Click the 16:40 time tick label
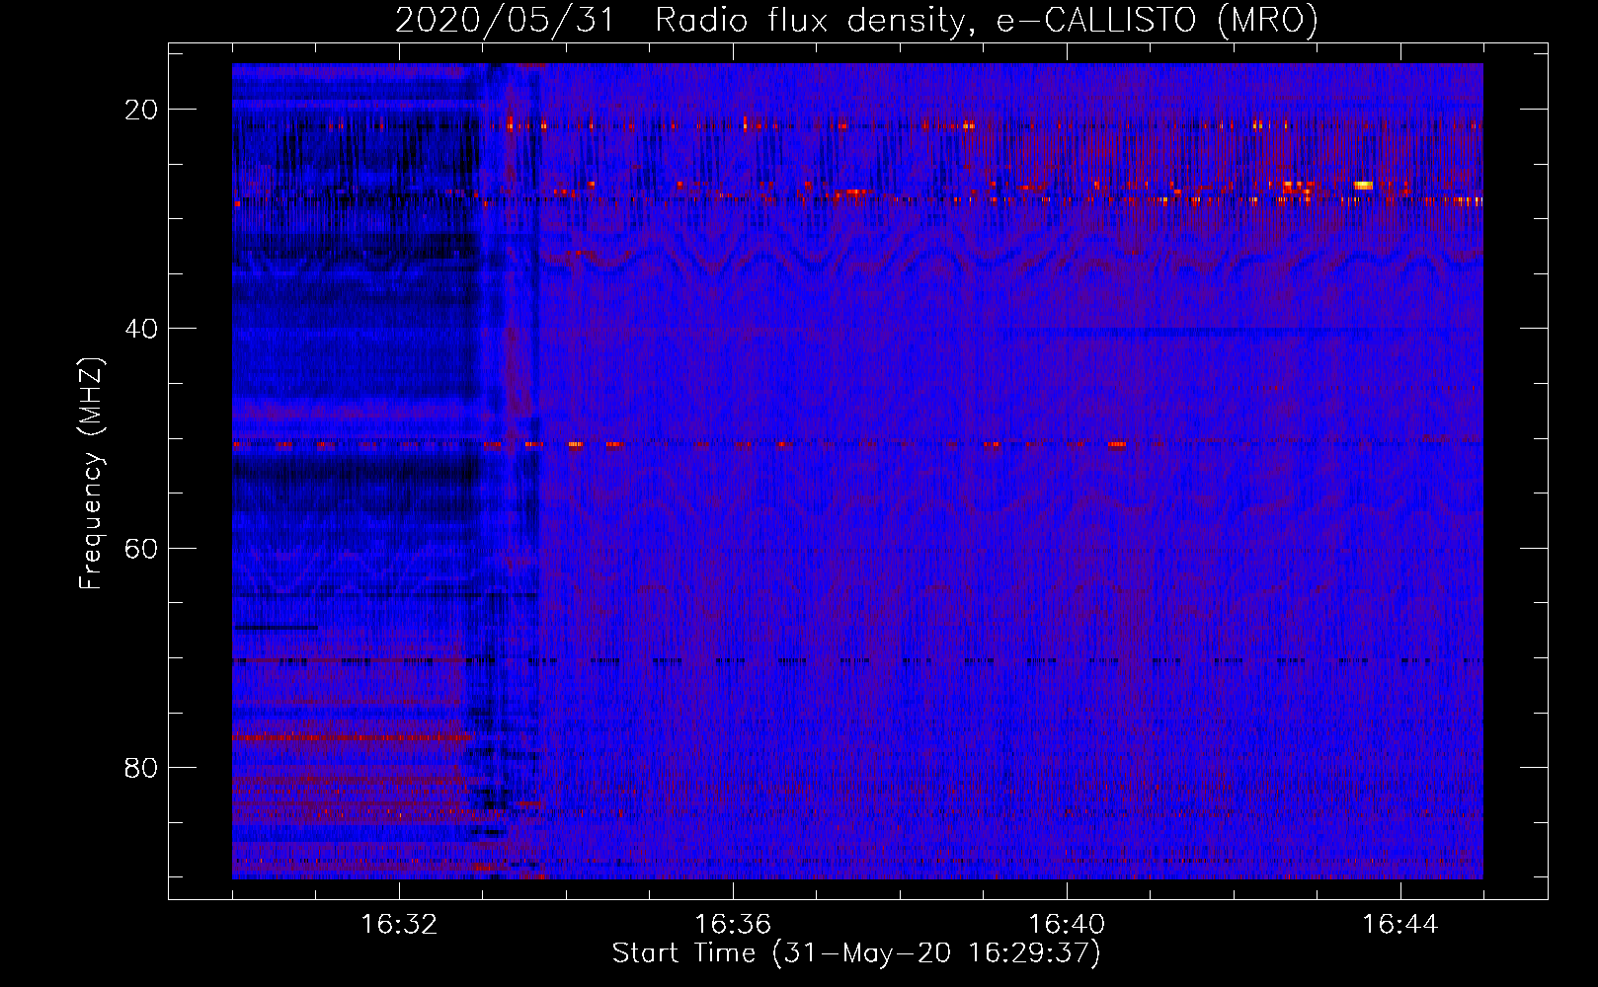This screenshot has width=1598, height=987. pos(1067,925)
